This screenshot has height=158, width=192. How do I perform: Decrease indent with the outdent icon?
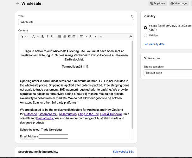69,37
